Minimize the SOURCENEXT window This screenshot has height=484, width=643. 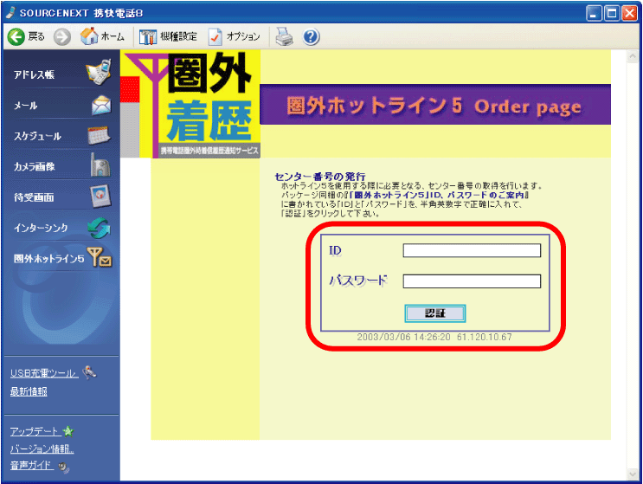point(594,13)
